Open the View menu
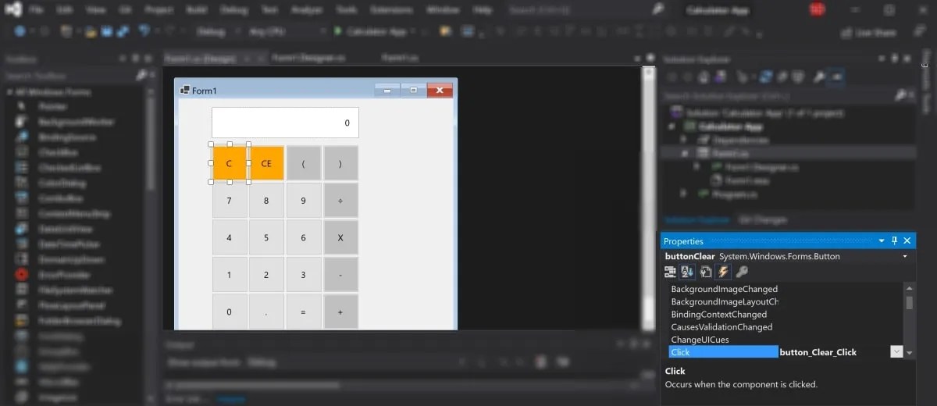 click(x=95, y=10)
